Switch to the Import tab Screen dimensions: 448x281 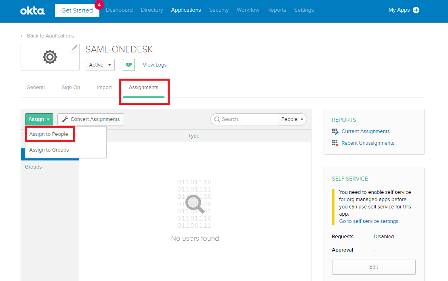104,87
